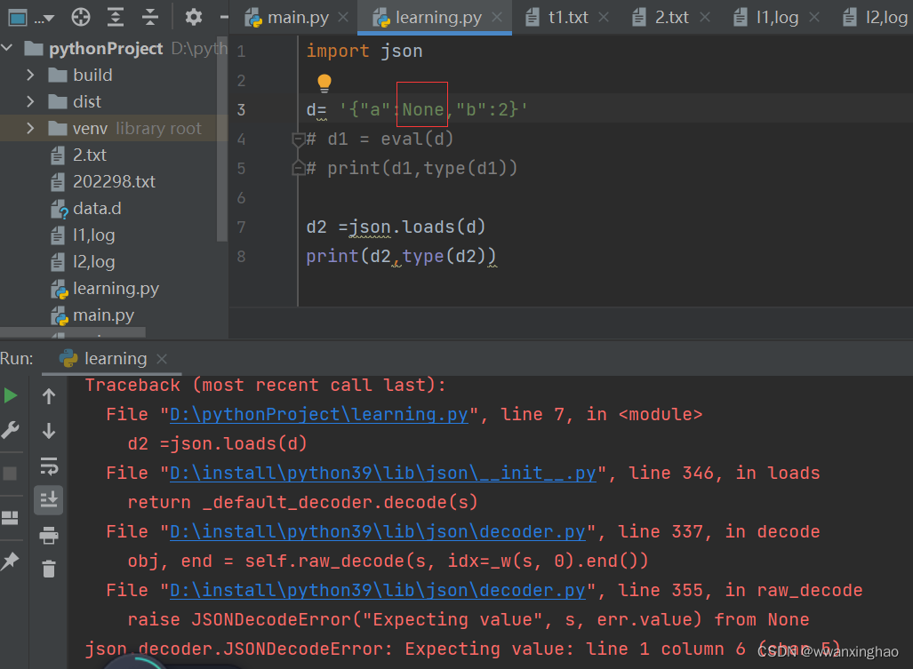Viewport: 913px width, 669px height.
Task: Close the t1.txt tab
Action: [x=604, y=18]
